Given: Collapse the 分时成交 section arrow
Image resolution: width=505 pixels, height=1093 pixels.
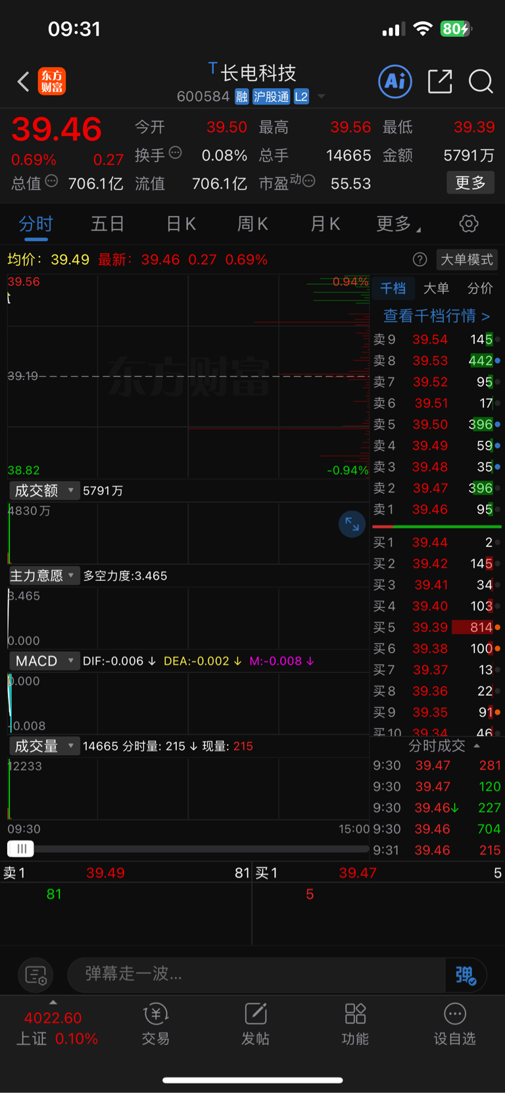Looking at the screenshot, I should (477, 746).
